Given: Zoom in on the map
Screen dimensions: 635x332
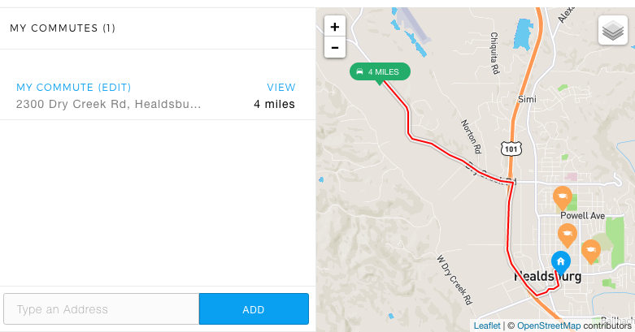Looking at the screenshot, I should tap(334, 27).
